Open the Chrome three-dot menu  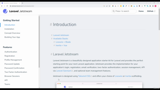coord(158,6)
